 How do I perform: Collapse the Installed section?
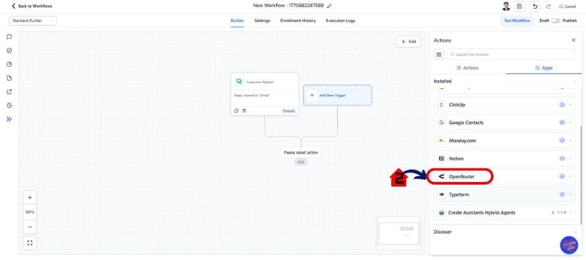click(575, 81)
